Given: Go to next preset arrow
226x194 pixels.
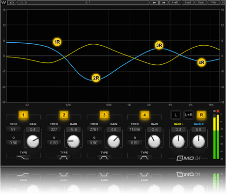Looking at the screenshot, I should [x=164, y=2].
